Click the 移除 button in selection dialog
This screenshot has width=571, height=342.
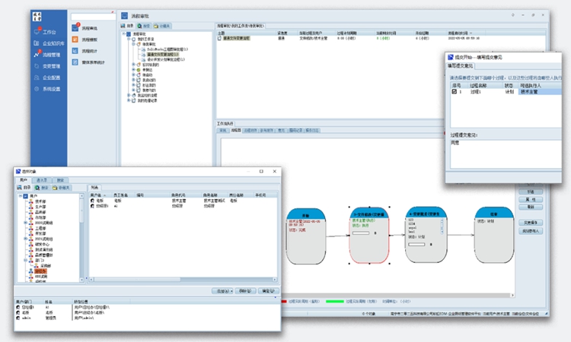tap(245, 290)
